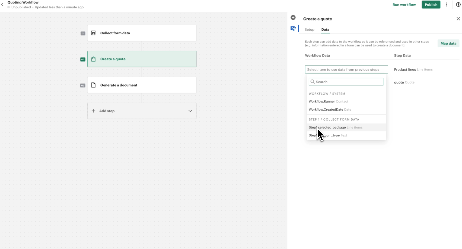Click the Run workflow link
Screen dimensions: 462x249
point(404,5)
